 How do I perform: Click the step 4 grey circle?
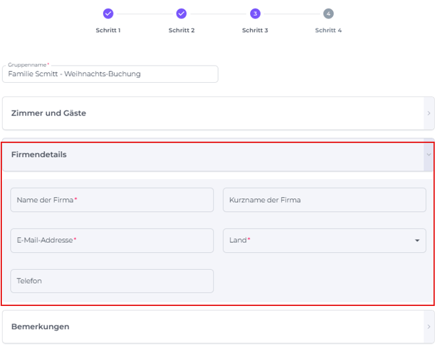[328, 13]
